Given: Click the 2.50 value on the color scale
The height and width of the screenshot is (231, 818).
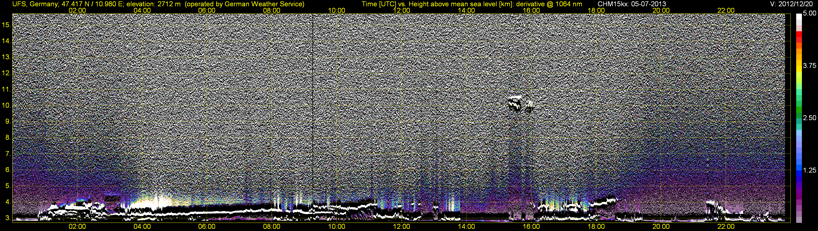Looking at the screenshot, I should (810, 118).
